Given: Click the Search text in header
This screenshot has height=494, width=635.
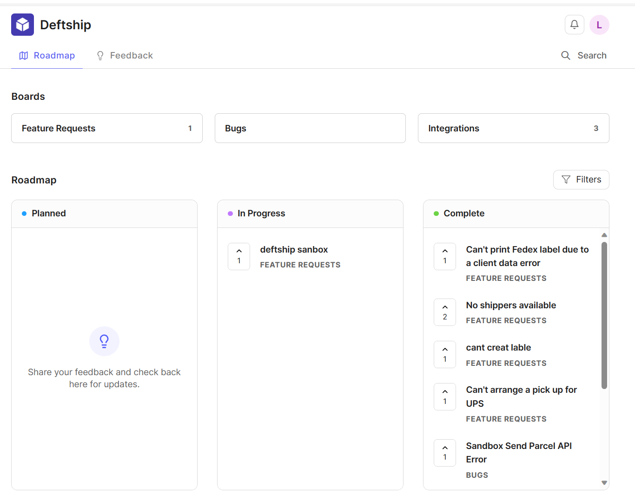Looking at the screenshot, I should 592,56.
